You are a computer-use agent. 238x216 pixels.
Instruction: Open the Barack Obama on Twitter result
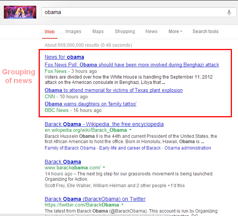point(95,199)
